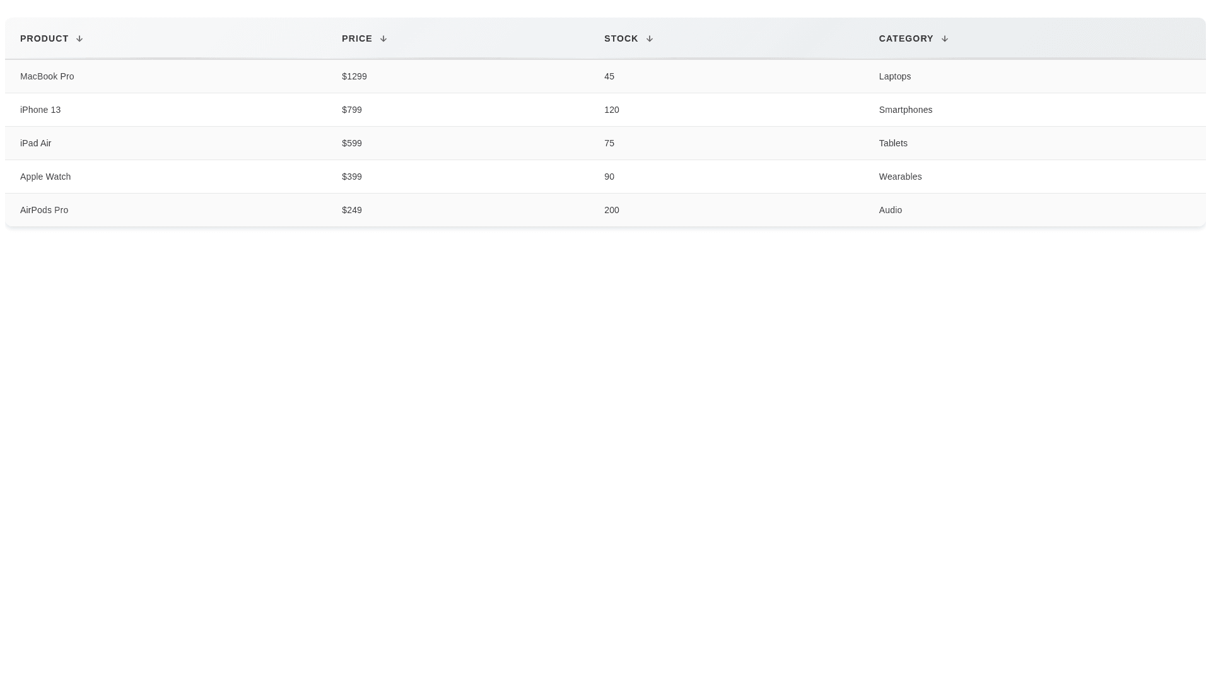Select the MacBook Pro product cell

[x=47, y=77]
